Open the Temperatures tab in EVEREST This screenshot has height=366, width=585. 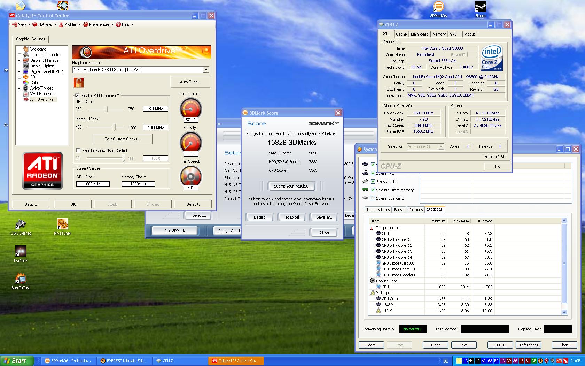[x=378, y=210]
